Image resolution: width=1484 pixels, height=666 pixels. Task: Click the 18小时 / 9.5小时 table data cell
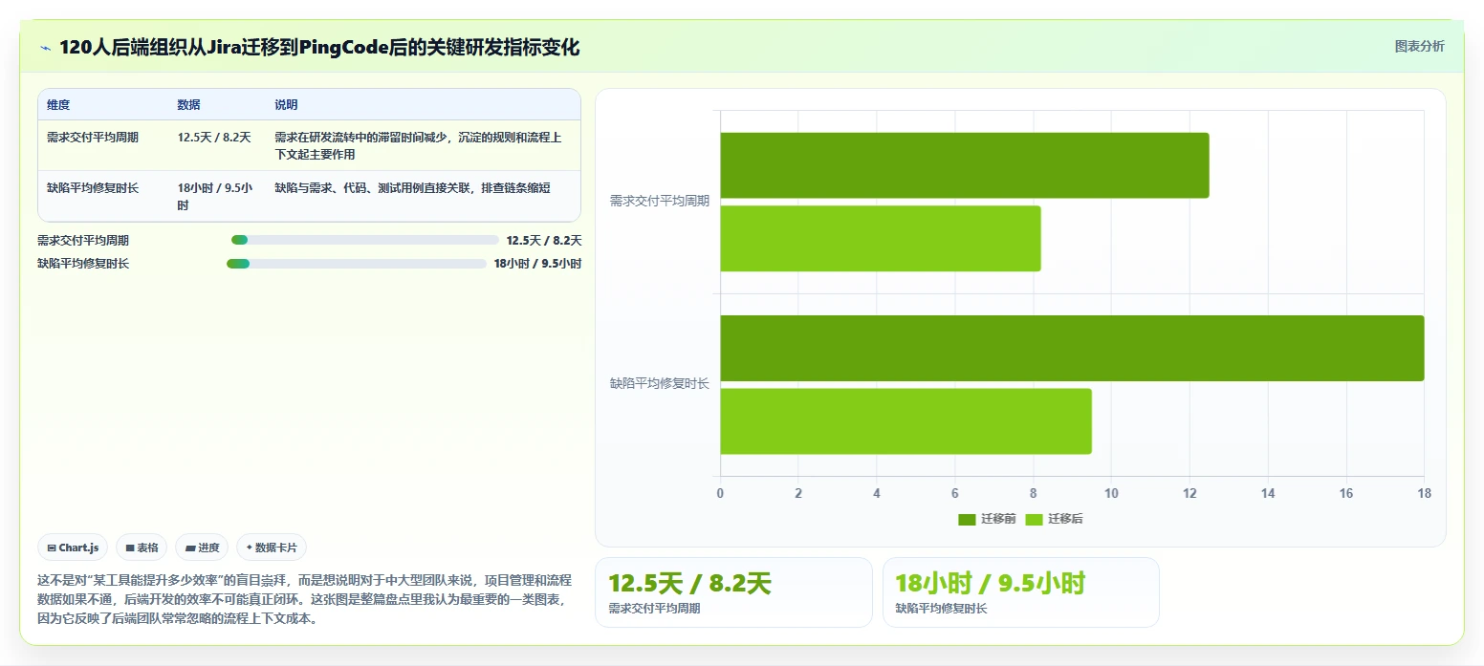[x=215, y=196]
